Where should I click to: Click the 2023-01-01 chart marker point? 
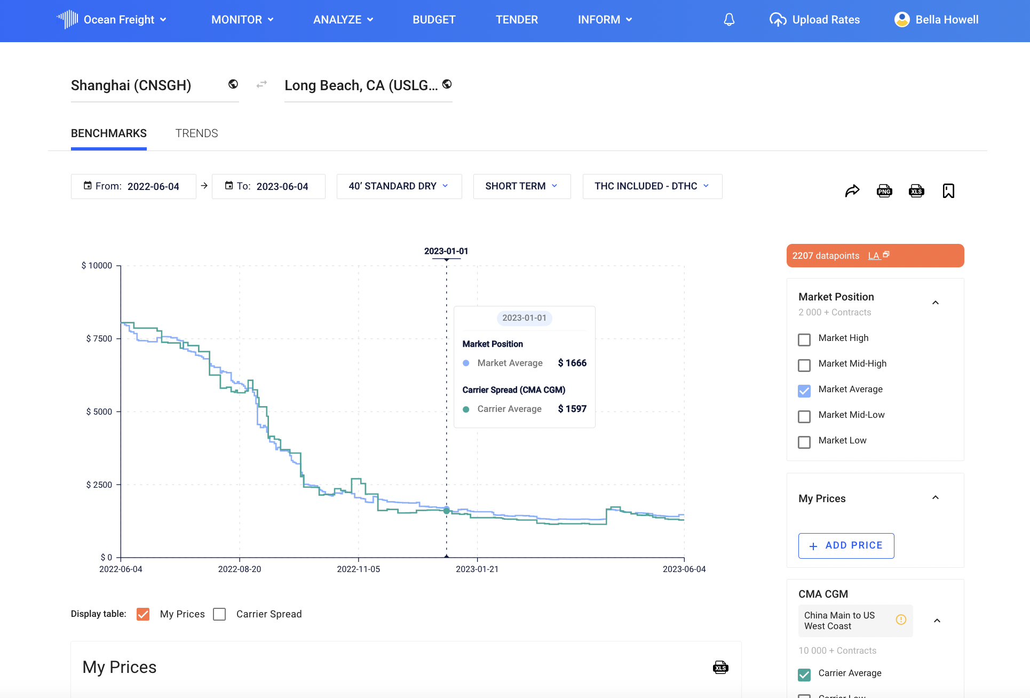447,510
